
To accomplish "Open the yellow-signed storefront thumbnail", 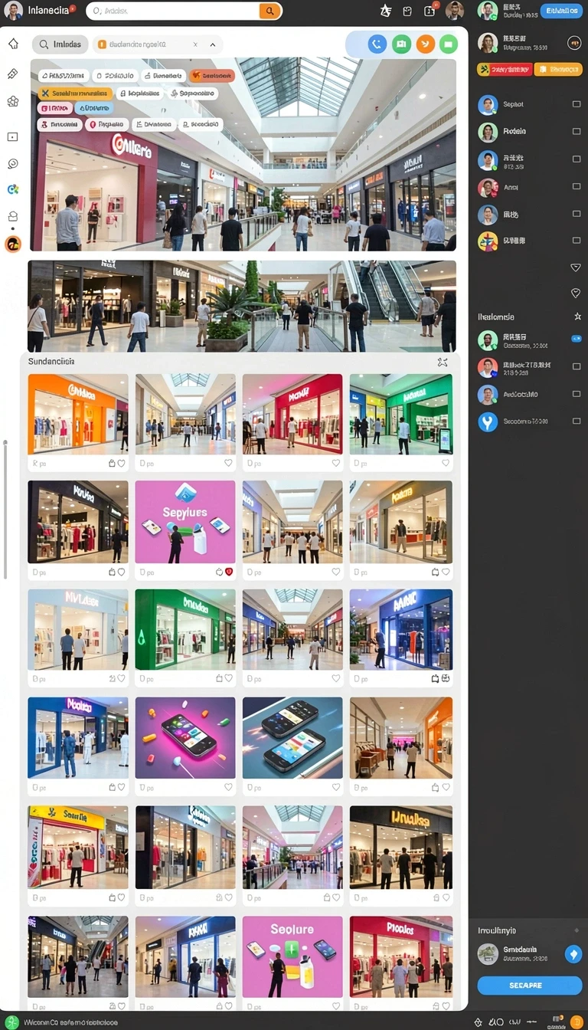I will [x=78, y=847].
